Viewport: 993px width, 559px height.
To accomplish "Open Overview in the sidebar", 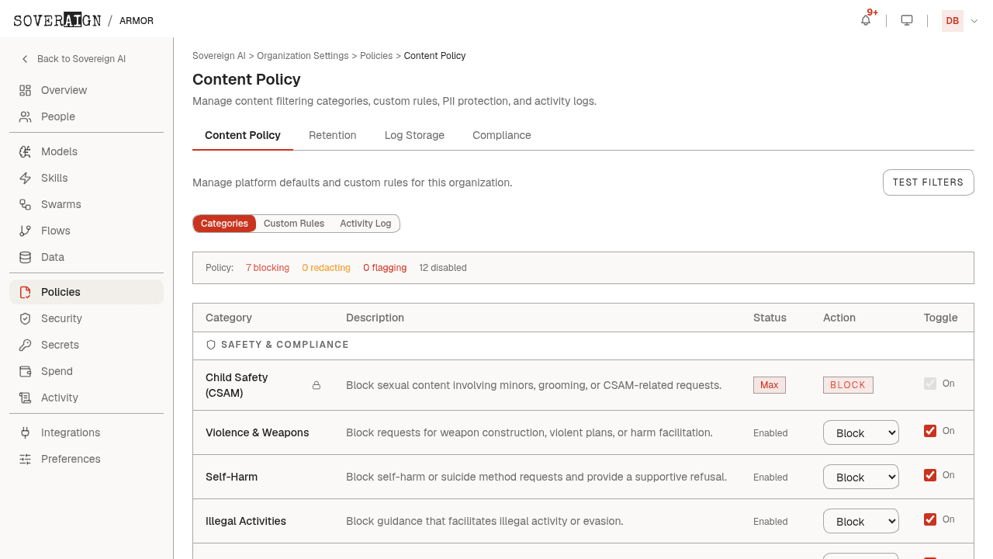I will click(x=86, y=90).
